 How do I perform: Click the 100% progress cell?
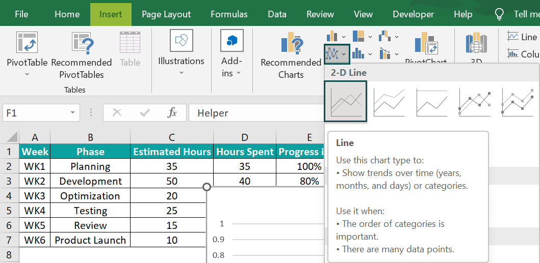(x=300, y=166)
